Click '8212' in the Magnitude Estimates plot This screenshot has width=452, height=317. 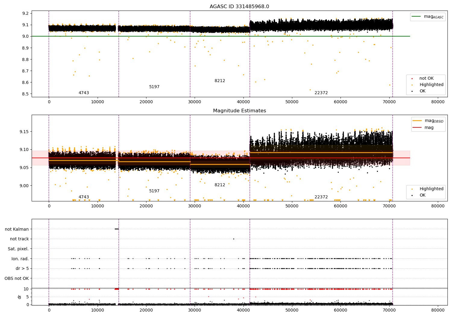220,185
